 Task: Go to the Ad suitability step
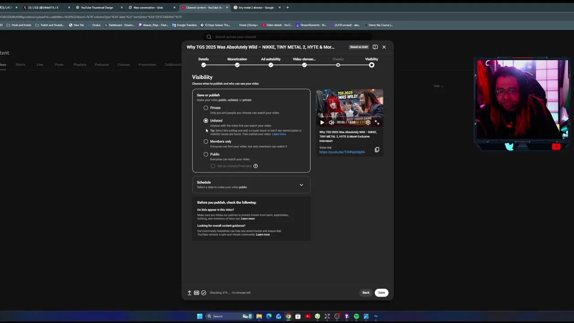[x=271, y=62]
